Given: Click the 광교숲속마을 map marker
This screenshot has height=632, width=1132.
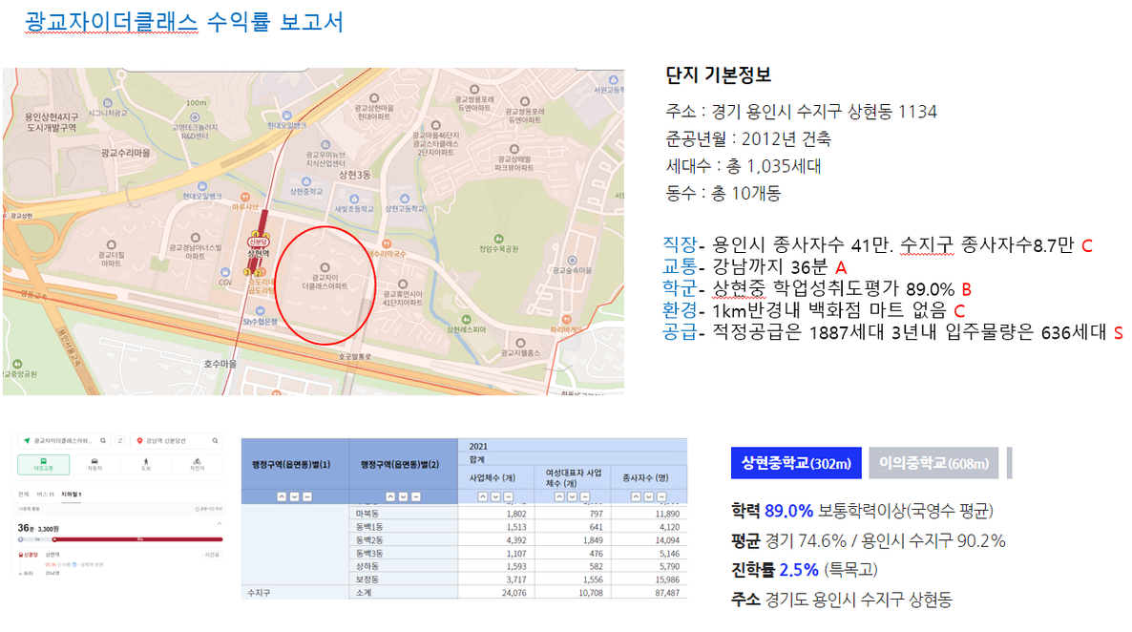Looking at the screenshot, I should tap(572, 261).
